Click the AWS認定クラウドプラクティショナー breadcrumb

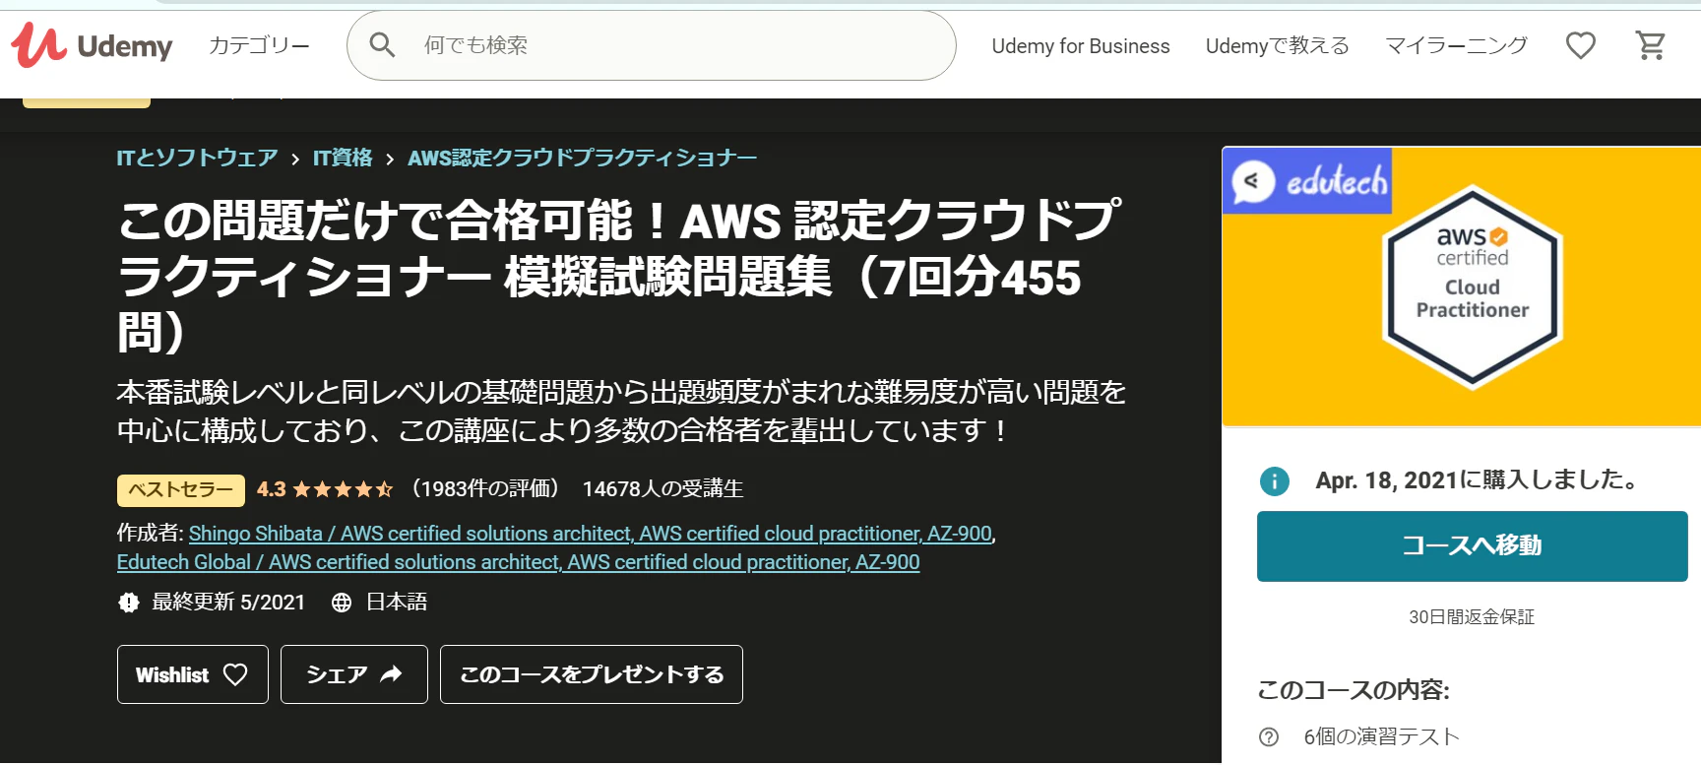point(583,158)
